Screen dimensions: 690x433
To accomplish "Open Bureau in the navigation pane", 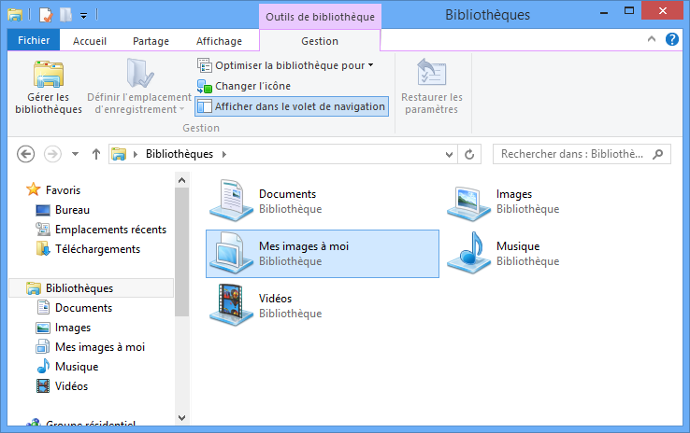I will 72,210.
